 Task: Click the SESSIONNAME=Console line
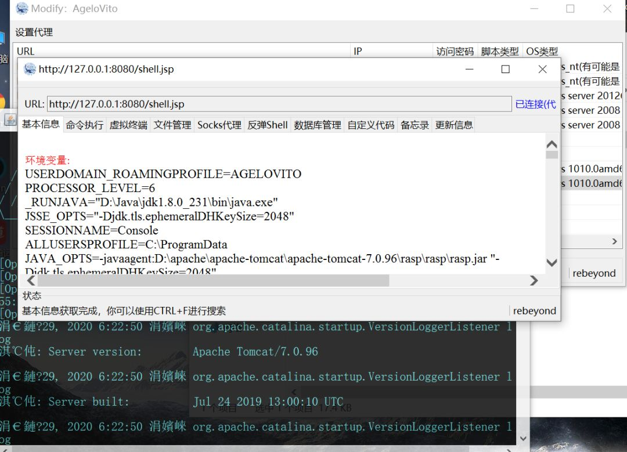(92, 230)
